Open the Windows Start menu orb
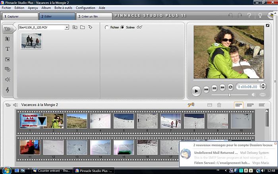Screen dimensions: 278x174 coord(7,170)
